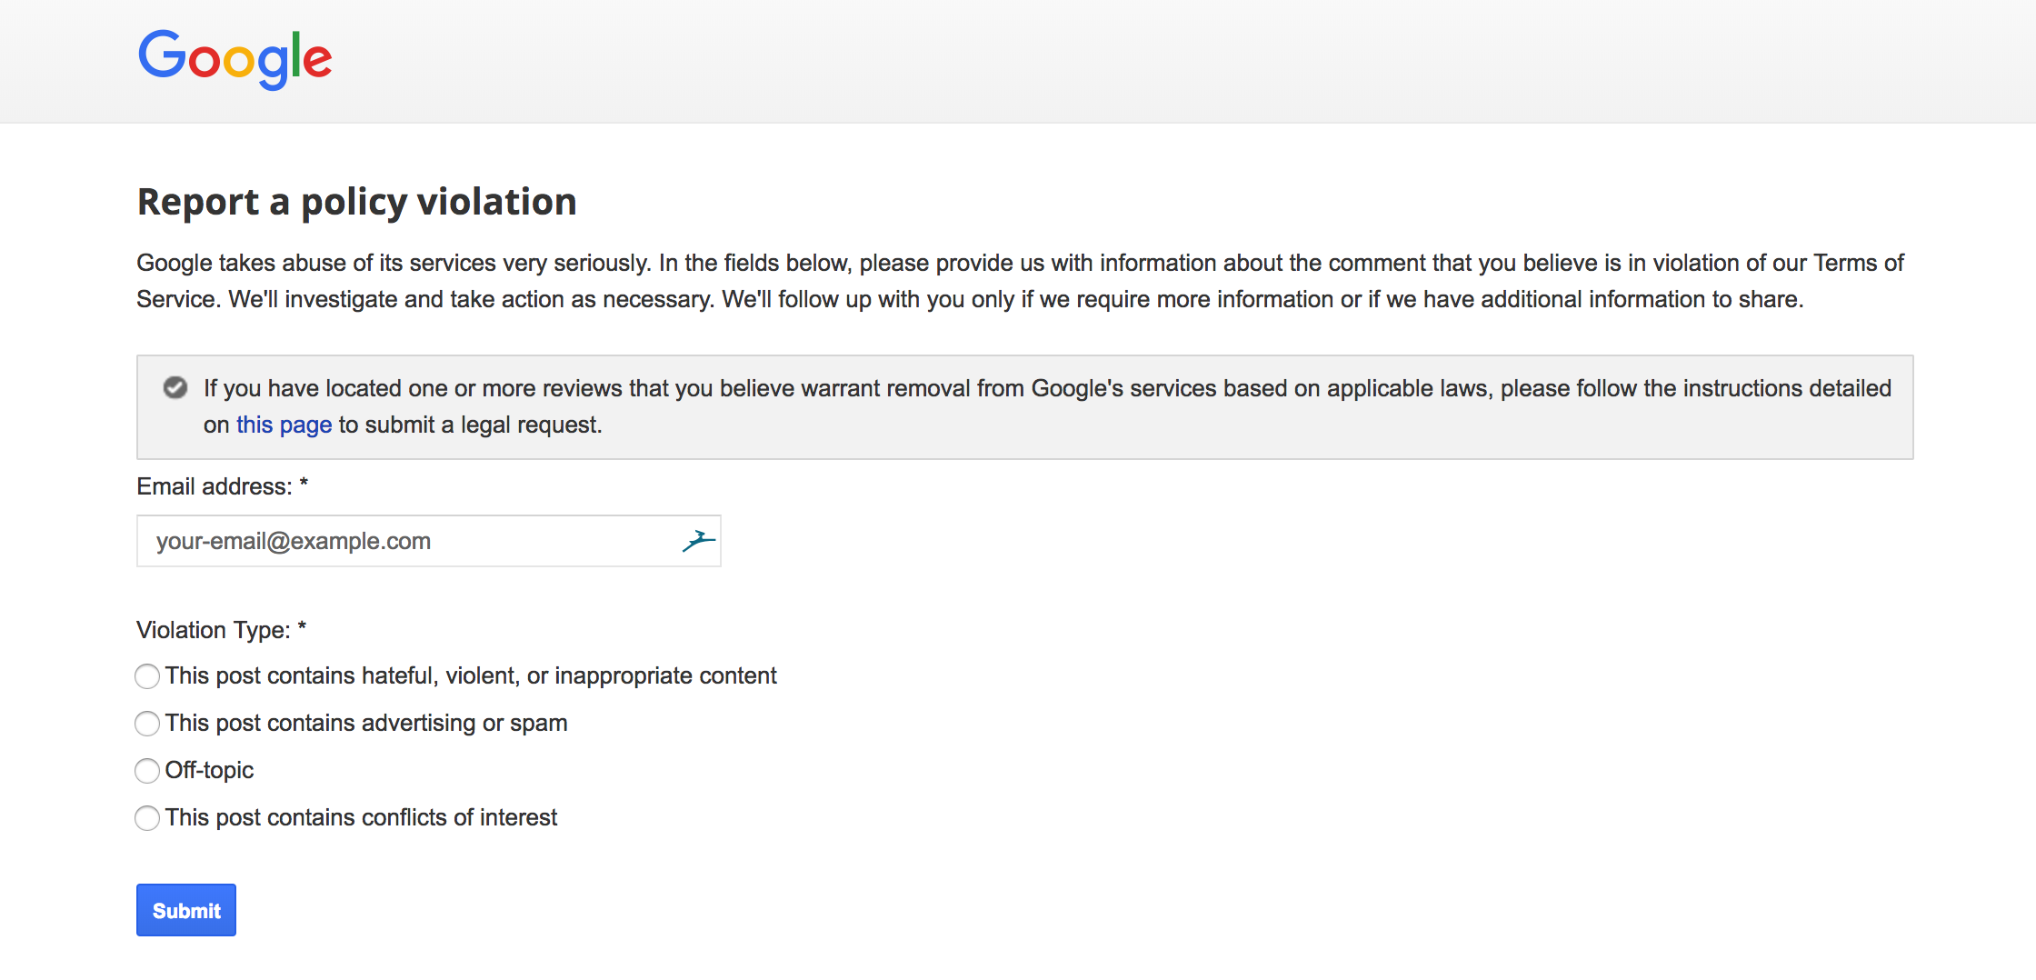Click the 'Off-topic' label text

click(x=209, y=770)
